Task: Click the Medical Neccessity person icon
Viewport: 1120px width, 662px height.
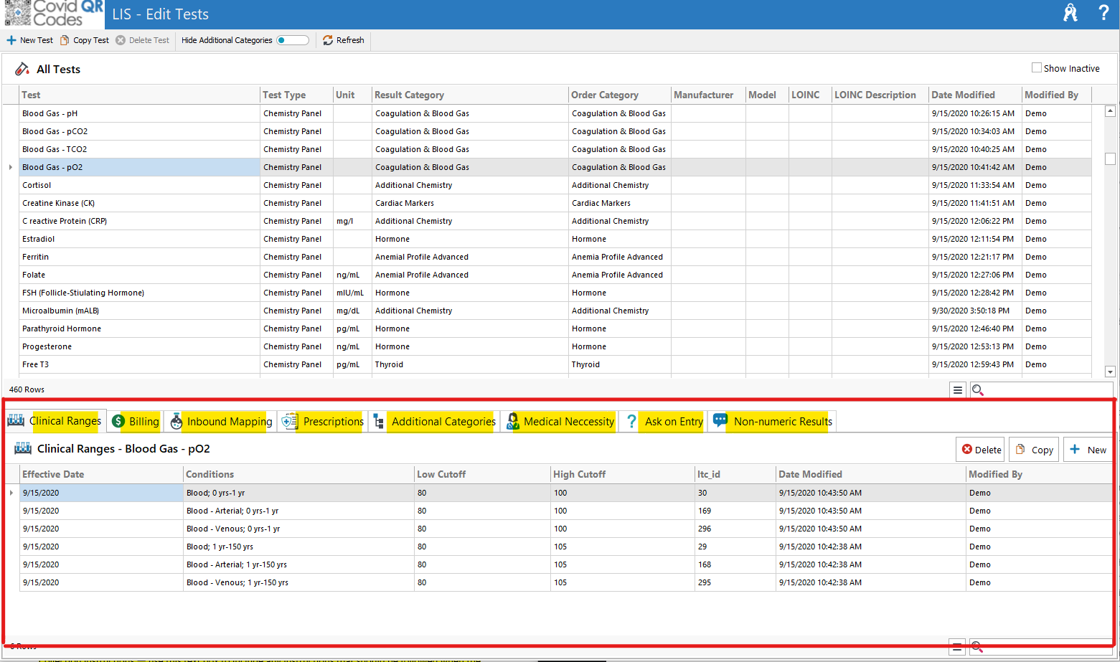Action: [512, 422]
